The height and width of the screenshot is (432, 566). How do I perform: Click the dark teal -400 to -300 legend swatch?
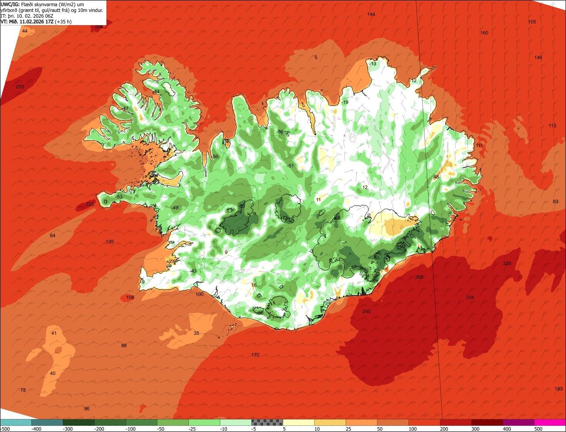(47, 422)
